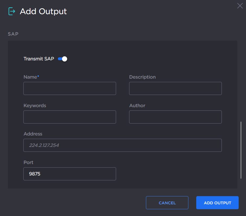Viewport: 246px width, 216px height.
Task: Click the Transmit SAP label text
Action: coord(39,59)
